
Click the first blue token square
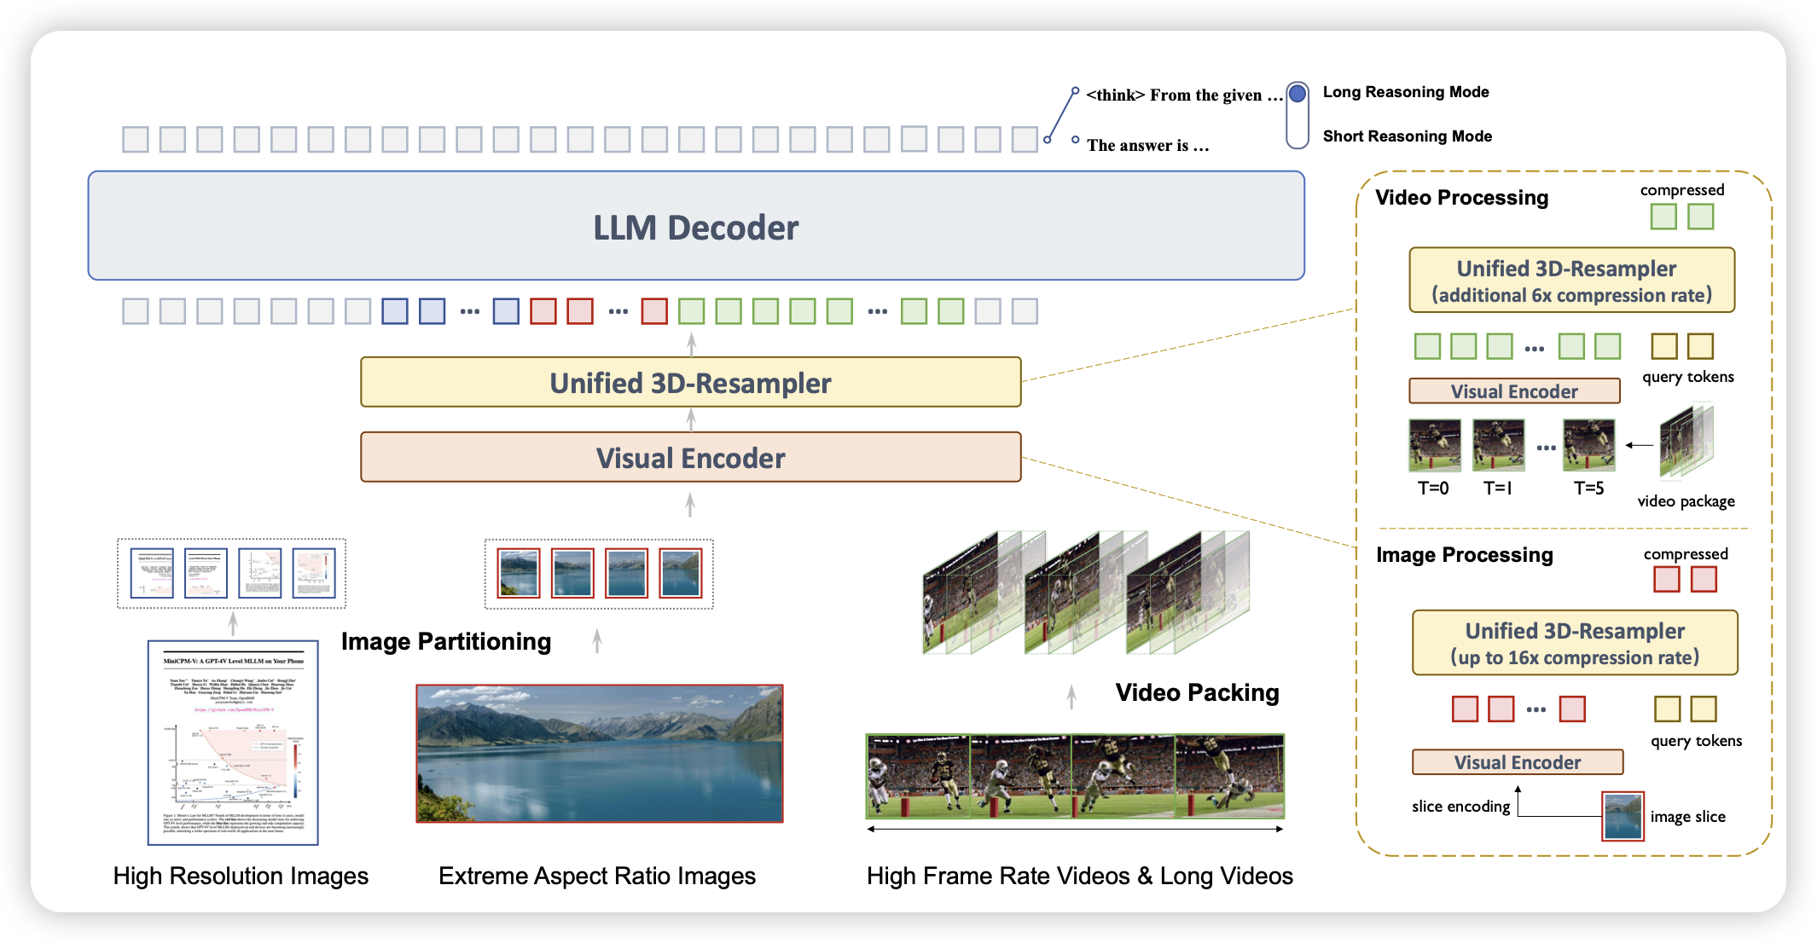coord(394,311)
